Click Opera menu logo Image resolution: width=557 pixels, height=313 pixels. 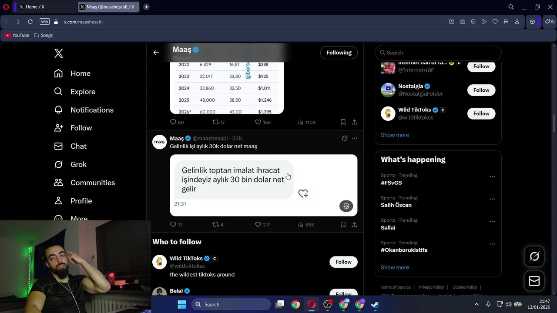(x=6, y=7)
